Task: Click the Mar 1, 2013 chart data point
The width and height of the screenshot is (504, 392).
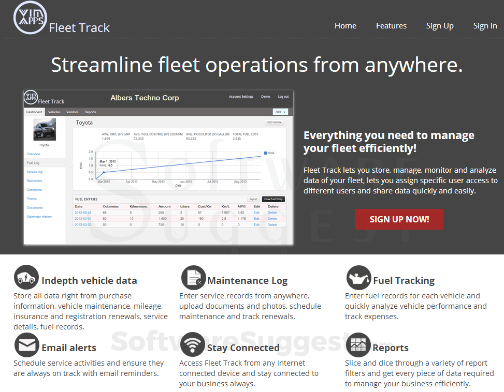Action: 104,172
